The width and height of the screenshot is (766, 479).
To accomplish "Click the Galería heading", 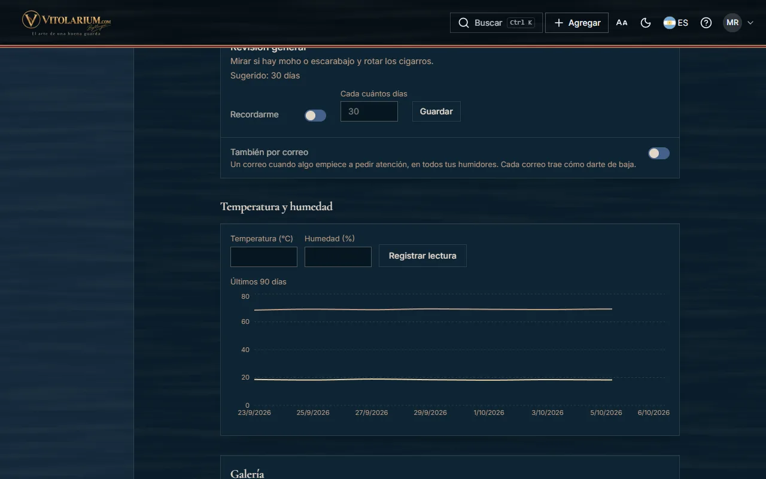I will click(x=247, y=474).
